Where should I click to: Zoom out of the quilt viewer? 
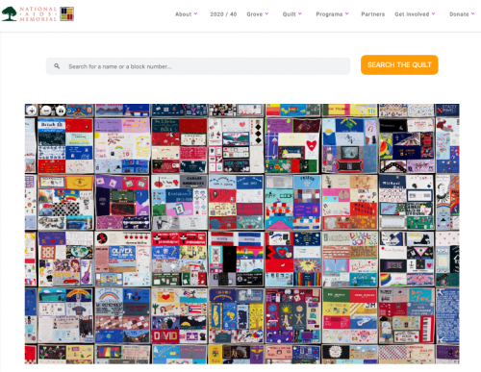pos(46,111)
